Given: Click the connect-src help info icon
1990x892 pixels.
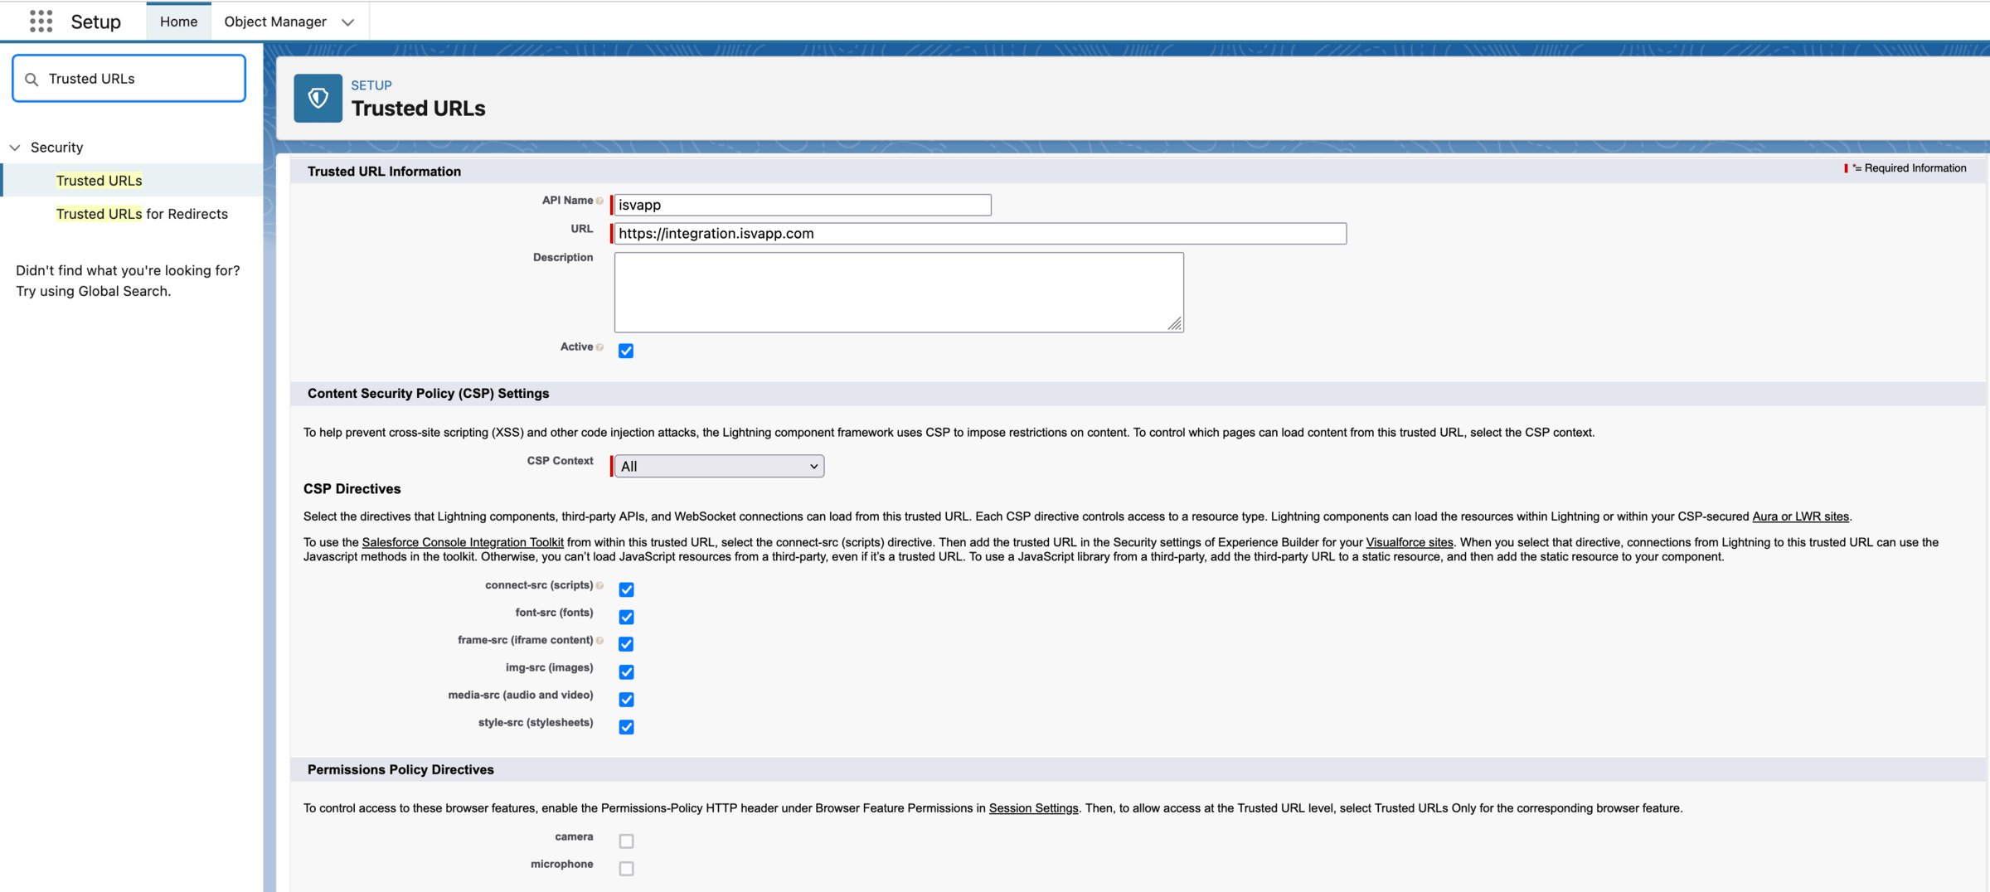Looking at the screenshot, I should pyautogui.click(x=599, y=586).
